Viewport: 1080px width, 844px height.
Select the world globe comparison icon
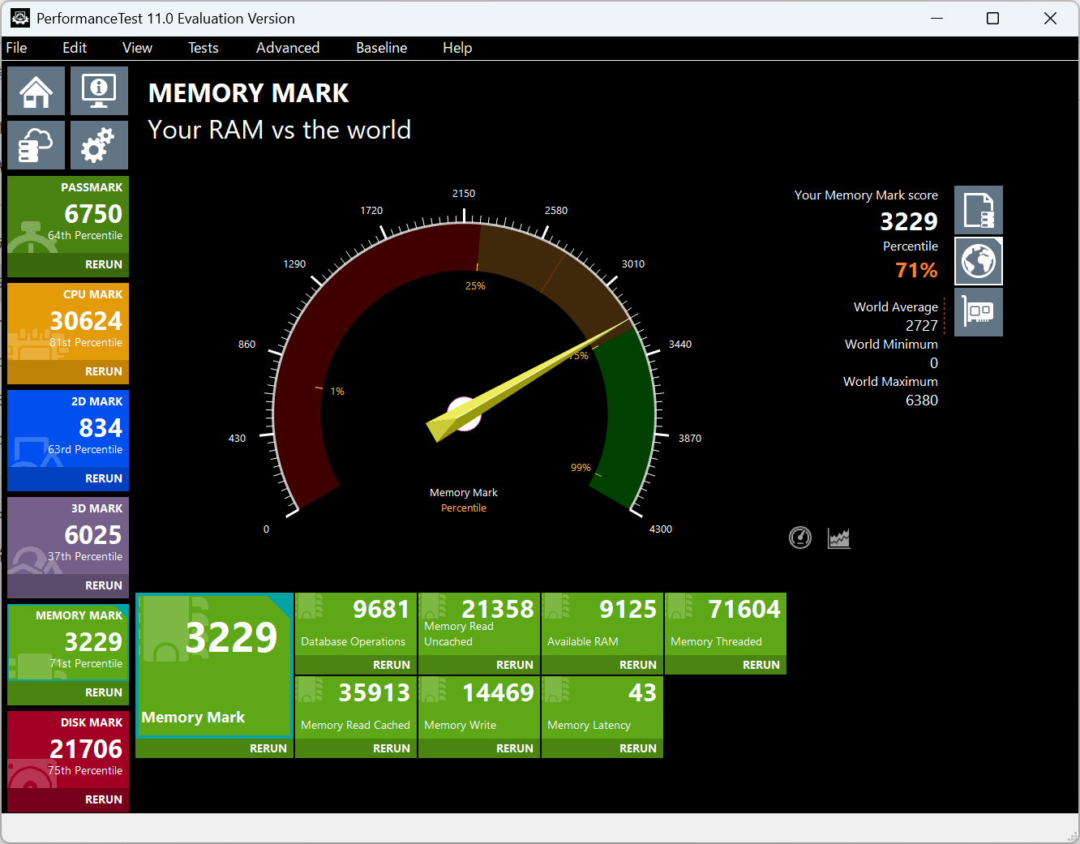pos(979,261)
